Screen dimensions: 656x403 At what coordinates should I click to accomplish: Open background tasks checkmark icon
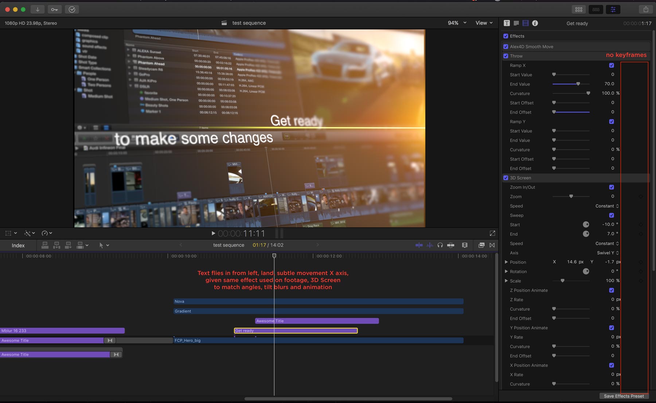coord(72,9)
